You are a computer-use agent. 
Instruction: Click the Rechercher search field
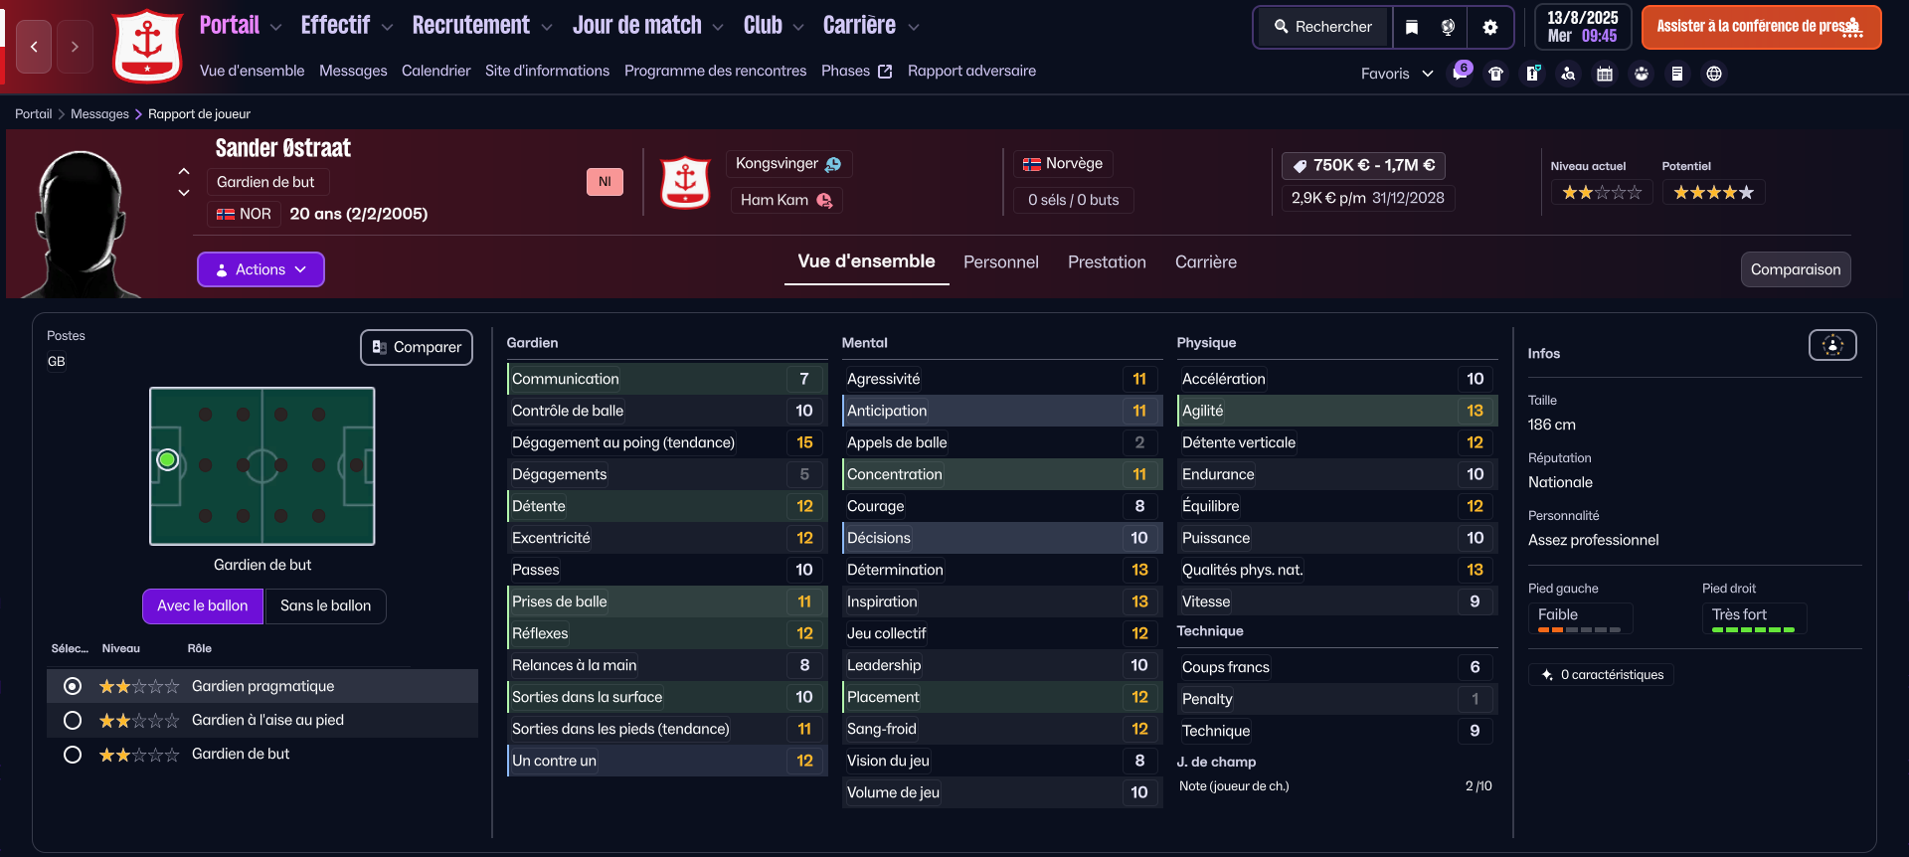[x=1323, y=27]
